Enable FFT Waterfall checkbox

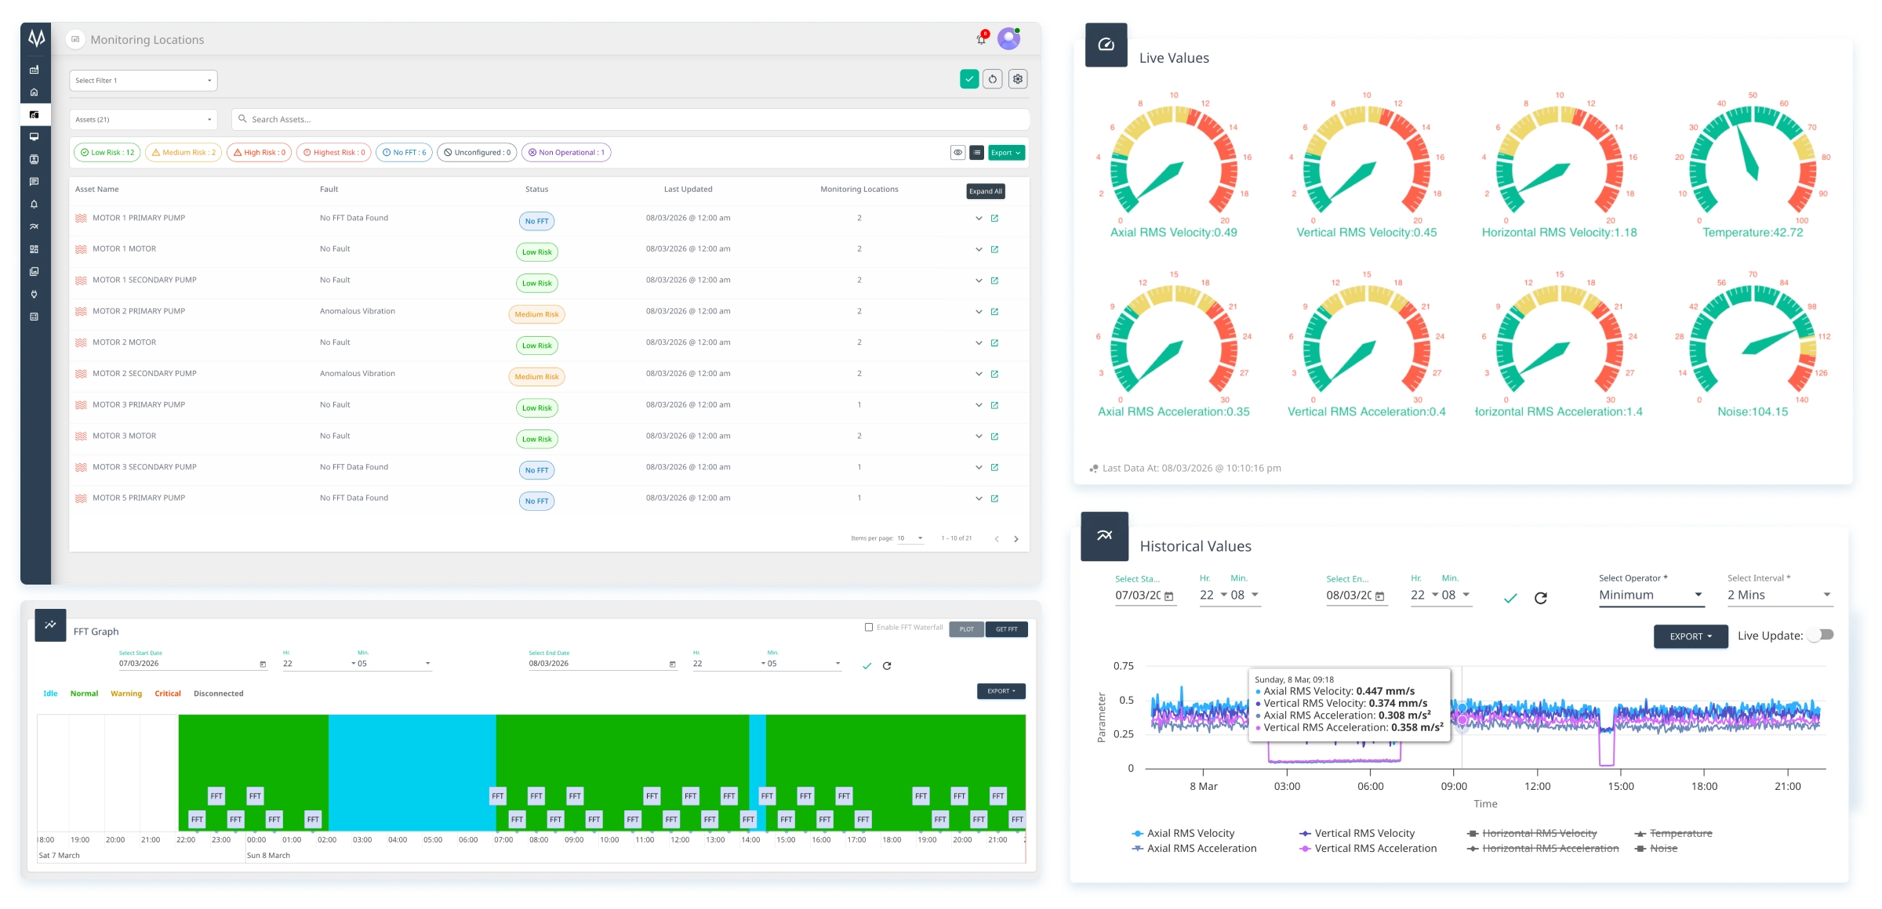pos(869,628)
